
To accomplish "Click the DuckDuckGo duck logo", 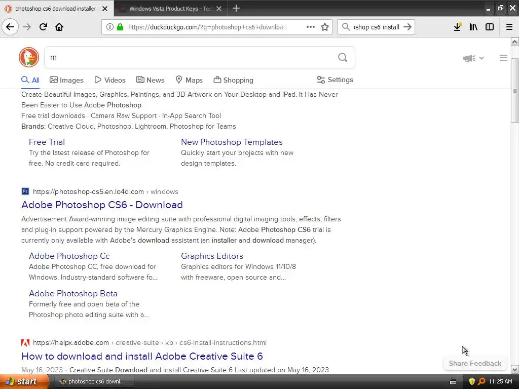I will pyautogui.click(x=29, y=57).
